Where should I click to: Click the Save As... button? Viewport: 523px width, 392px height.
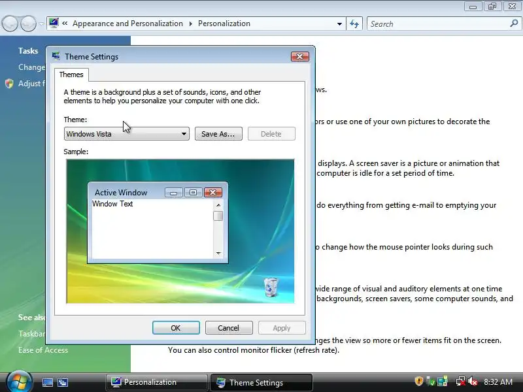pos(218,134)
